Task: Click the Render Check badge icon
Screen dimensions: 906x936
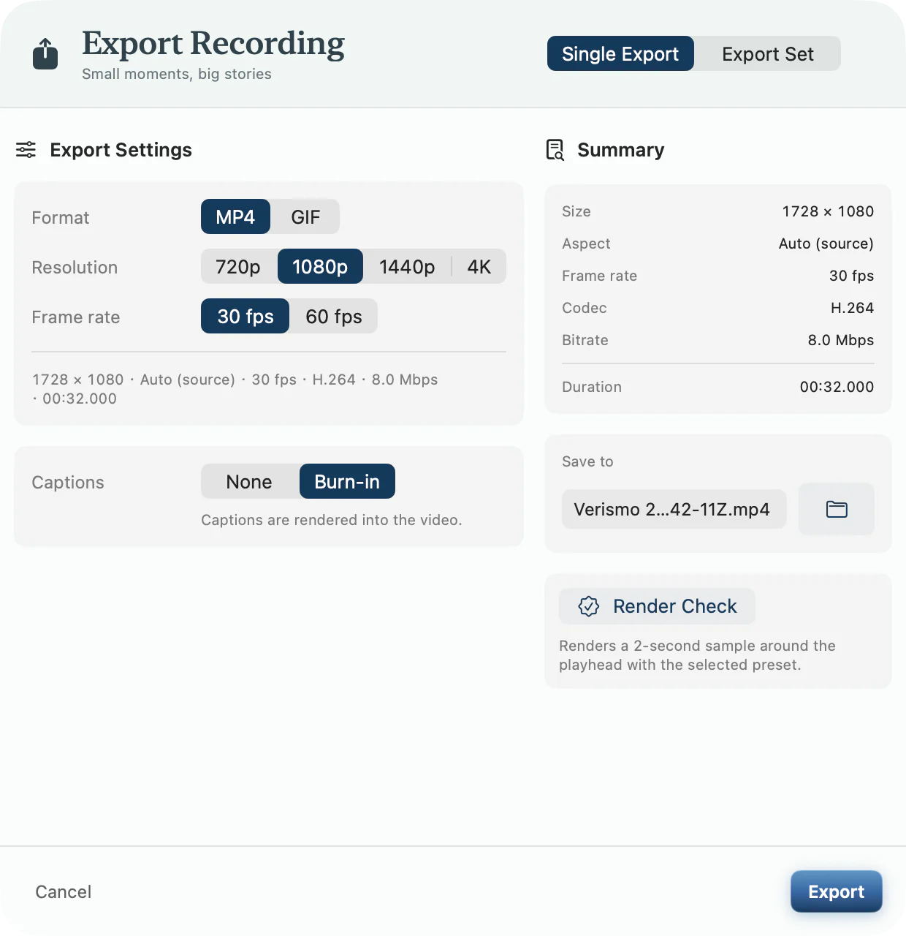Action: [x=589, y=606]
